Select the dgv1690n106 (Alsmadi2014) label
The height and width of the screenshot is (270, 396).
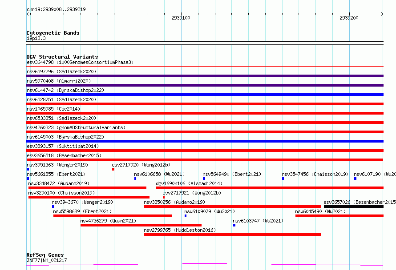(189, 183)
